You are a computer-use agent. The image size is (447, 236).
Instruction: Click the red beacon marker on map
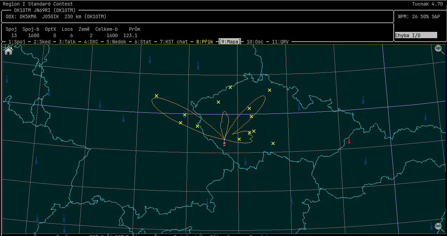point(349,140)
